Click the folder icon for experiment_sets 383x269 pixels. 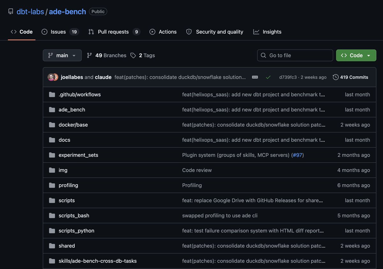pyautogui.click(x=52, y=155)
